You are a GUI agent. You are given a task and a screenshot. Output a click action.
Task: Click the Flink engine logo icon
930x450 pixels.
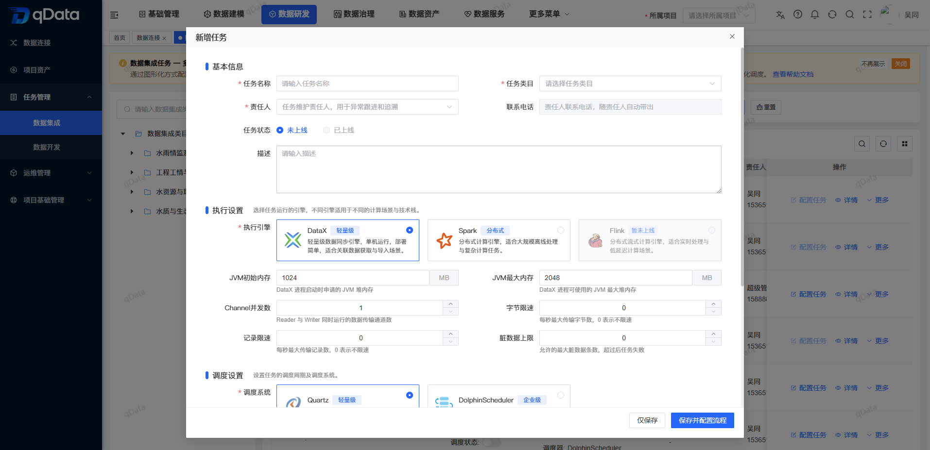coord(595,240)
